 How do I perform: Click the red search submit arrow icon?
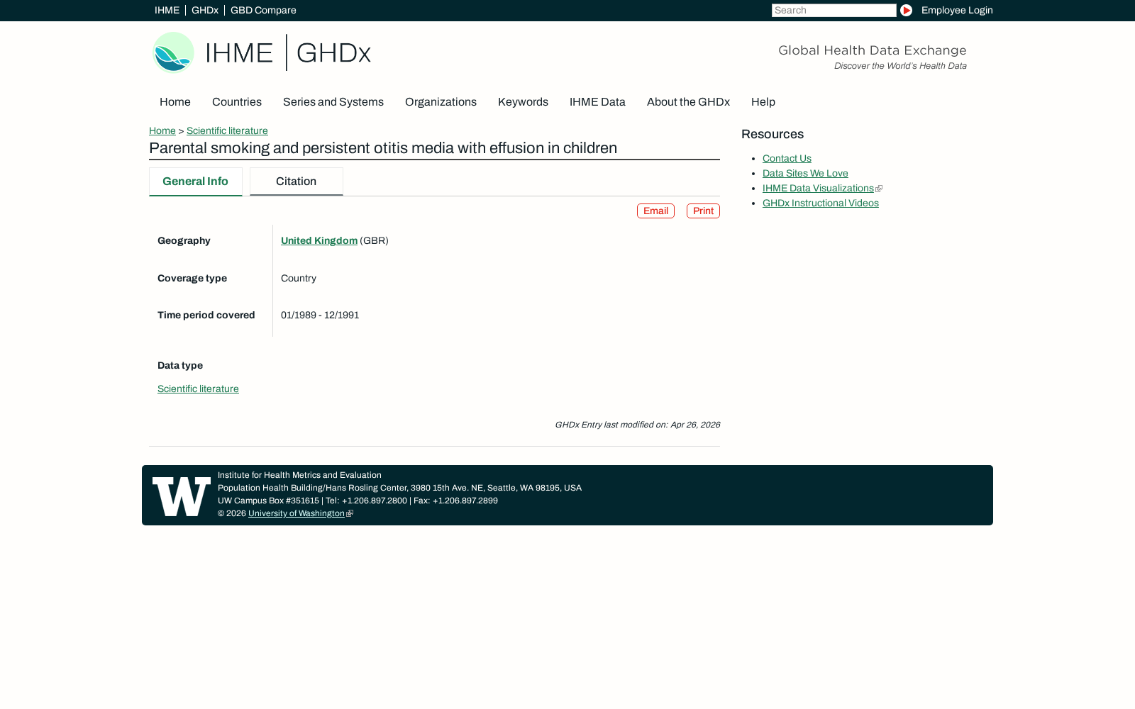(x=906, y=10)
